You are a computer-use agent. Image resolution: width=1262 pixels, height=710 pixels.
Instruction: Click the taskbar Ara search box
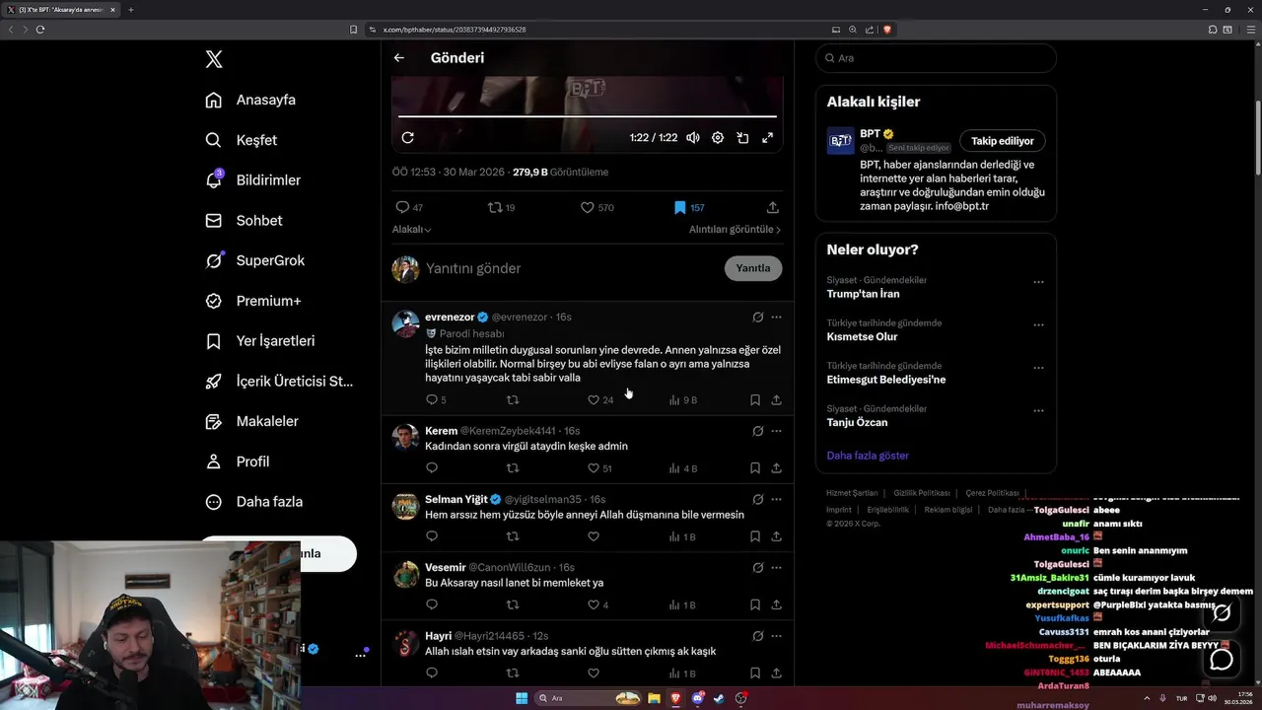[x=589, y=698]
